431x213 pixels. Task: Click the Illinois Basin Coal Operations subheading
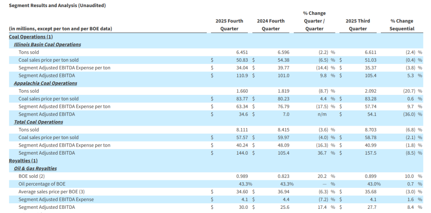click(x=47, y=44)
